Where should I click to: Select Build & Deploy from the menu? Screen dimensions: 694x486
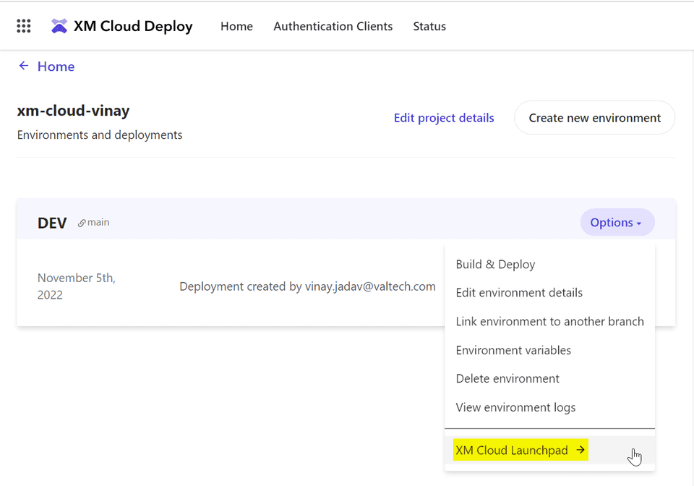point(495,265)
